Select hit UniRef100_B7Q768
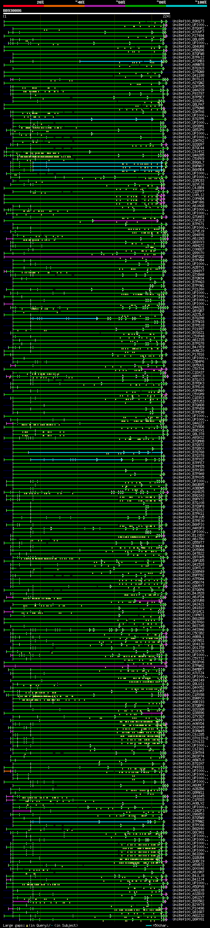The image size is (210, 928). pos(188,452)
